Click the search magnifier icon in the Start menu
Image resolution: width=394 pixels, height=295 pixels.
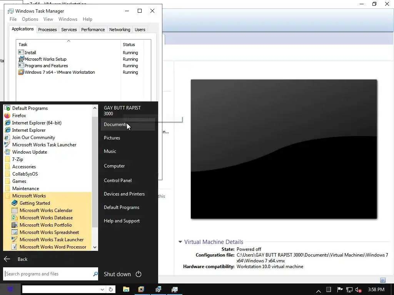pos(95,274)
